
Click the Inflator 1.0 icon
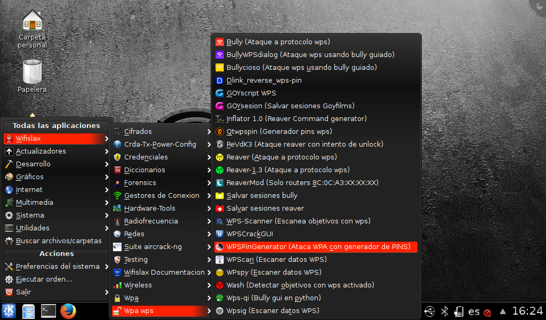tap(219, 119)
